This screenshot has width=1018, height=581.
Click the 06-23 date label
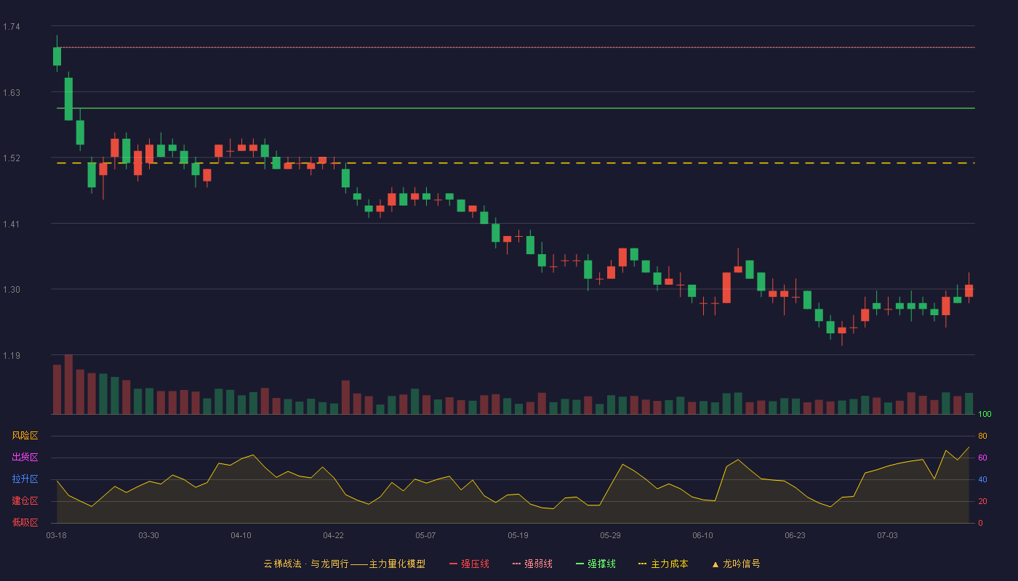795,535
